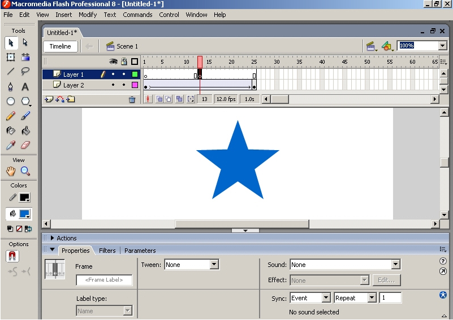Select the Pen tool
This screenshot has width=453, height=320.
click(11, 86)
